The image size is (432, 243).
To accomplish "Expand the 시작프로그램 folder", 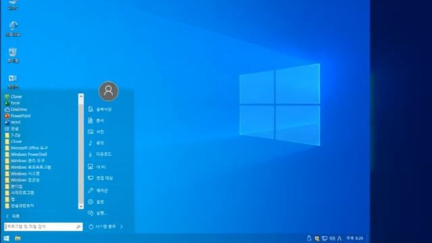I will coord(20,193).
